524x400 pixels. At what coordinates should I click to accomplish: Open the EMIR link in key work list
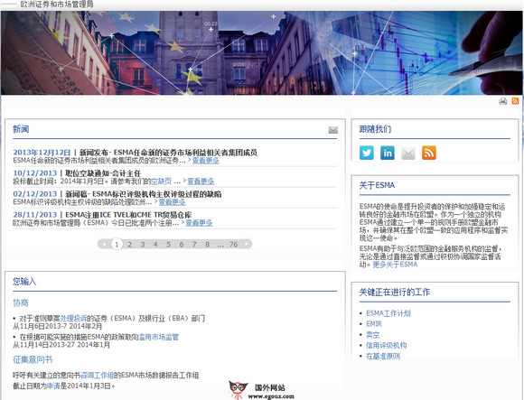click(374, 324)
